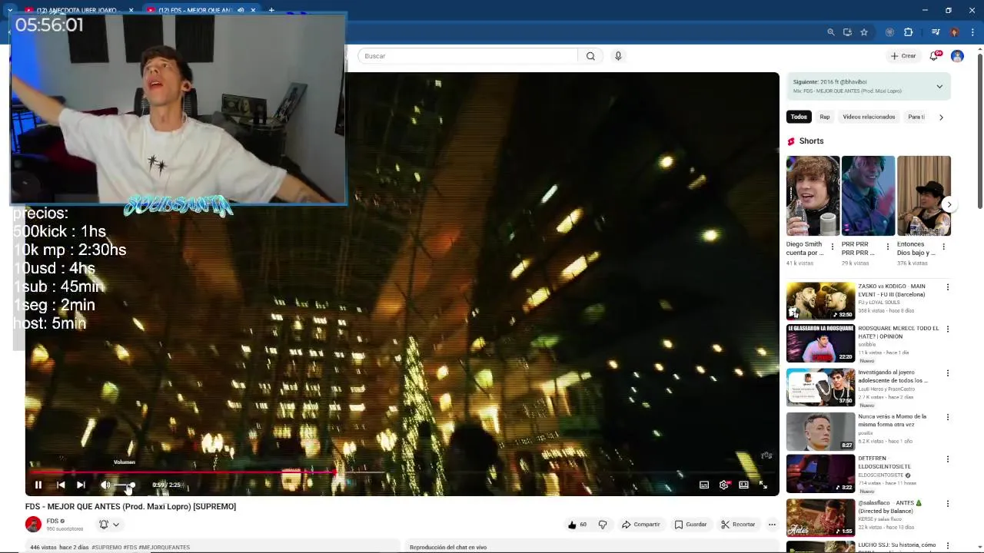Screen dimensions: 984x553
Task: Select the Rap filter chip
Action: click(825, 117)
